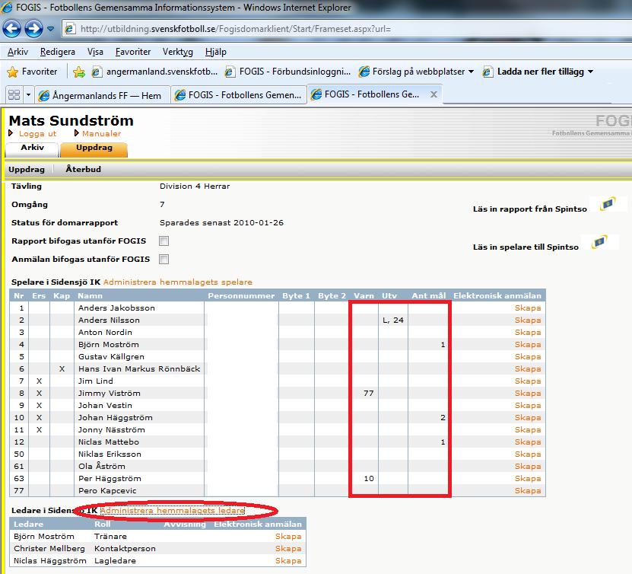Open the Hjälp menu
The height and width of the screenshot is (574, 632).
point(216,52)
